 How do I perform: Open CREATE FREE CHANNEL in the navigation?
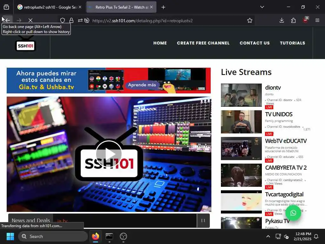(x=203, y=43)
